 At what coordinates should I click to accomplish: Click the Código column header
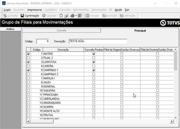37,50
